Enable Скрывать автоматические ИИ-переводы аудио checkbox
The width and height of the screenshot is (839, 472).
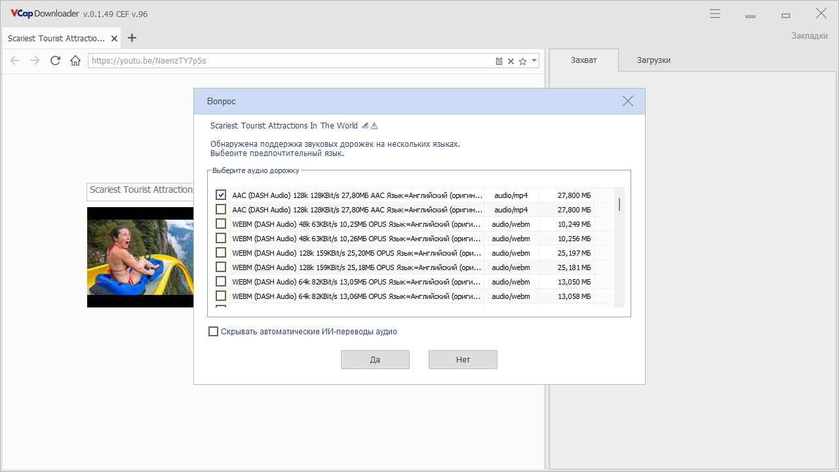pos(213,332)
